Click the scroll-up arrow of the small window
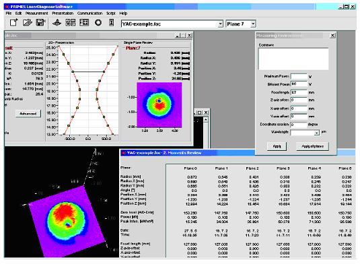Image resolution: width=360 pixels, height=264 pixels. click(x=206, y=120)
